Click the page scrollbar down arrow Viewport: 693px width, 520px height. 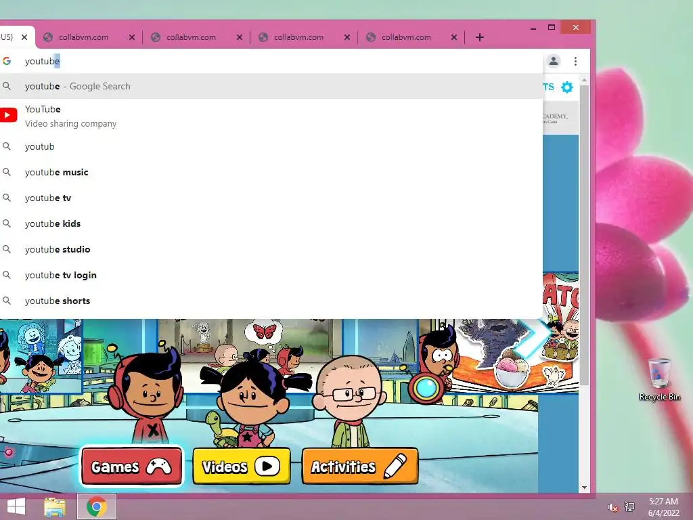pyautogui.click(x=584, y=487)
